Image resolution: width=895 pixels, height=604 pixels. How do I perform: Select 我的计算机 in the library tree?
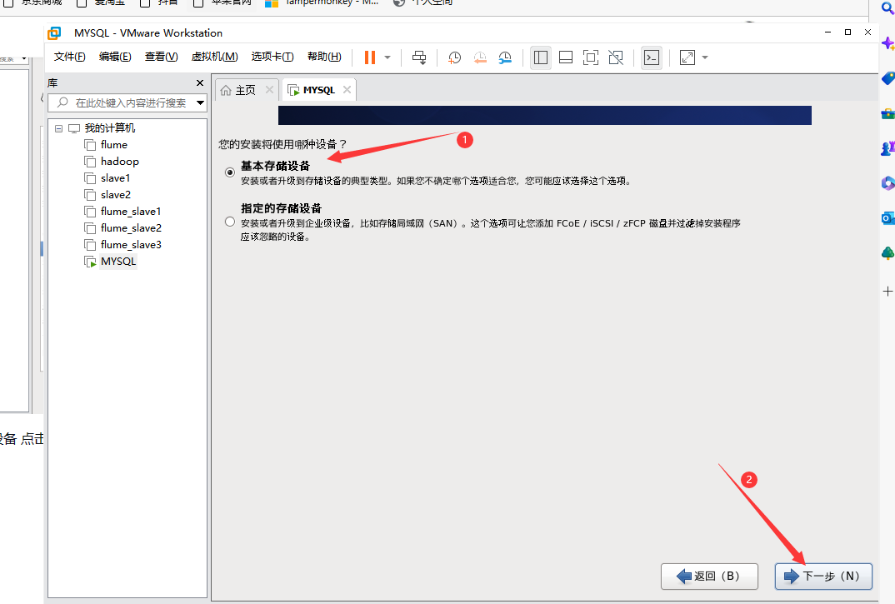point(110,127)
